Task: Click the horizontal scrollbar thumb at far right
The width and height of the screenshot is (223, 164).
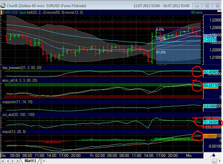Action: pyautogui.click(x=214, y=161)
